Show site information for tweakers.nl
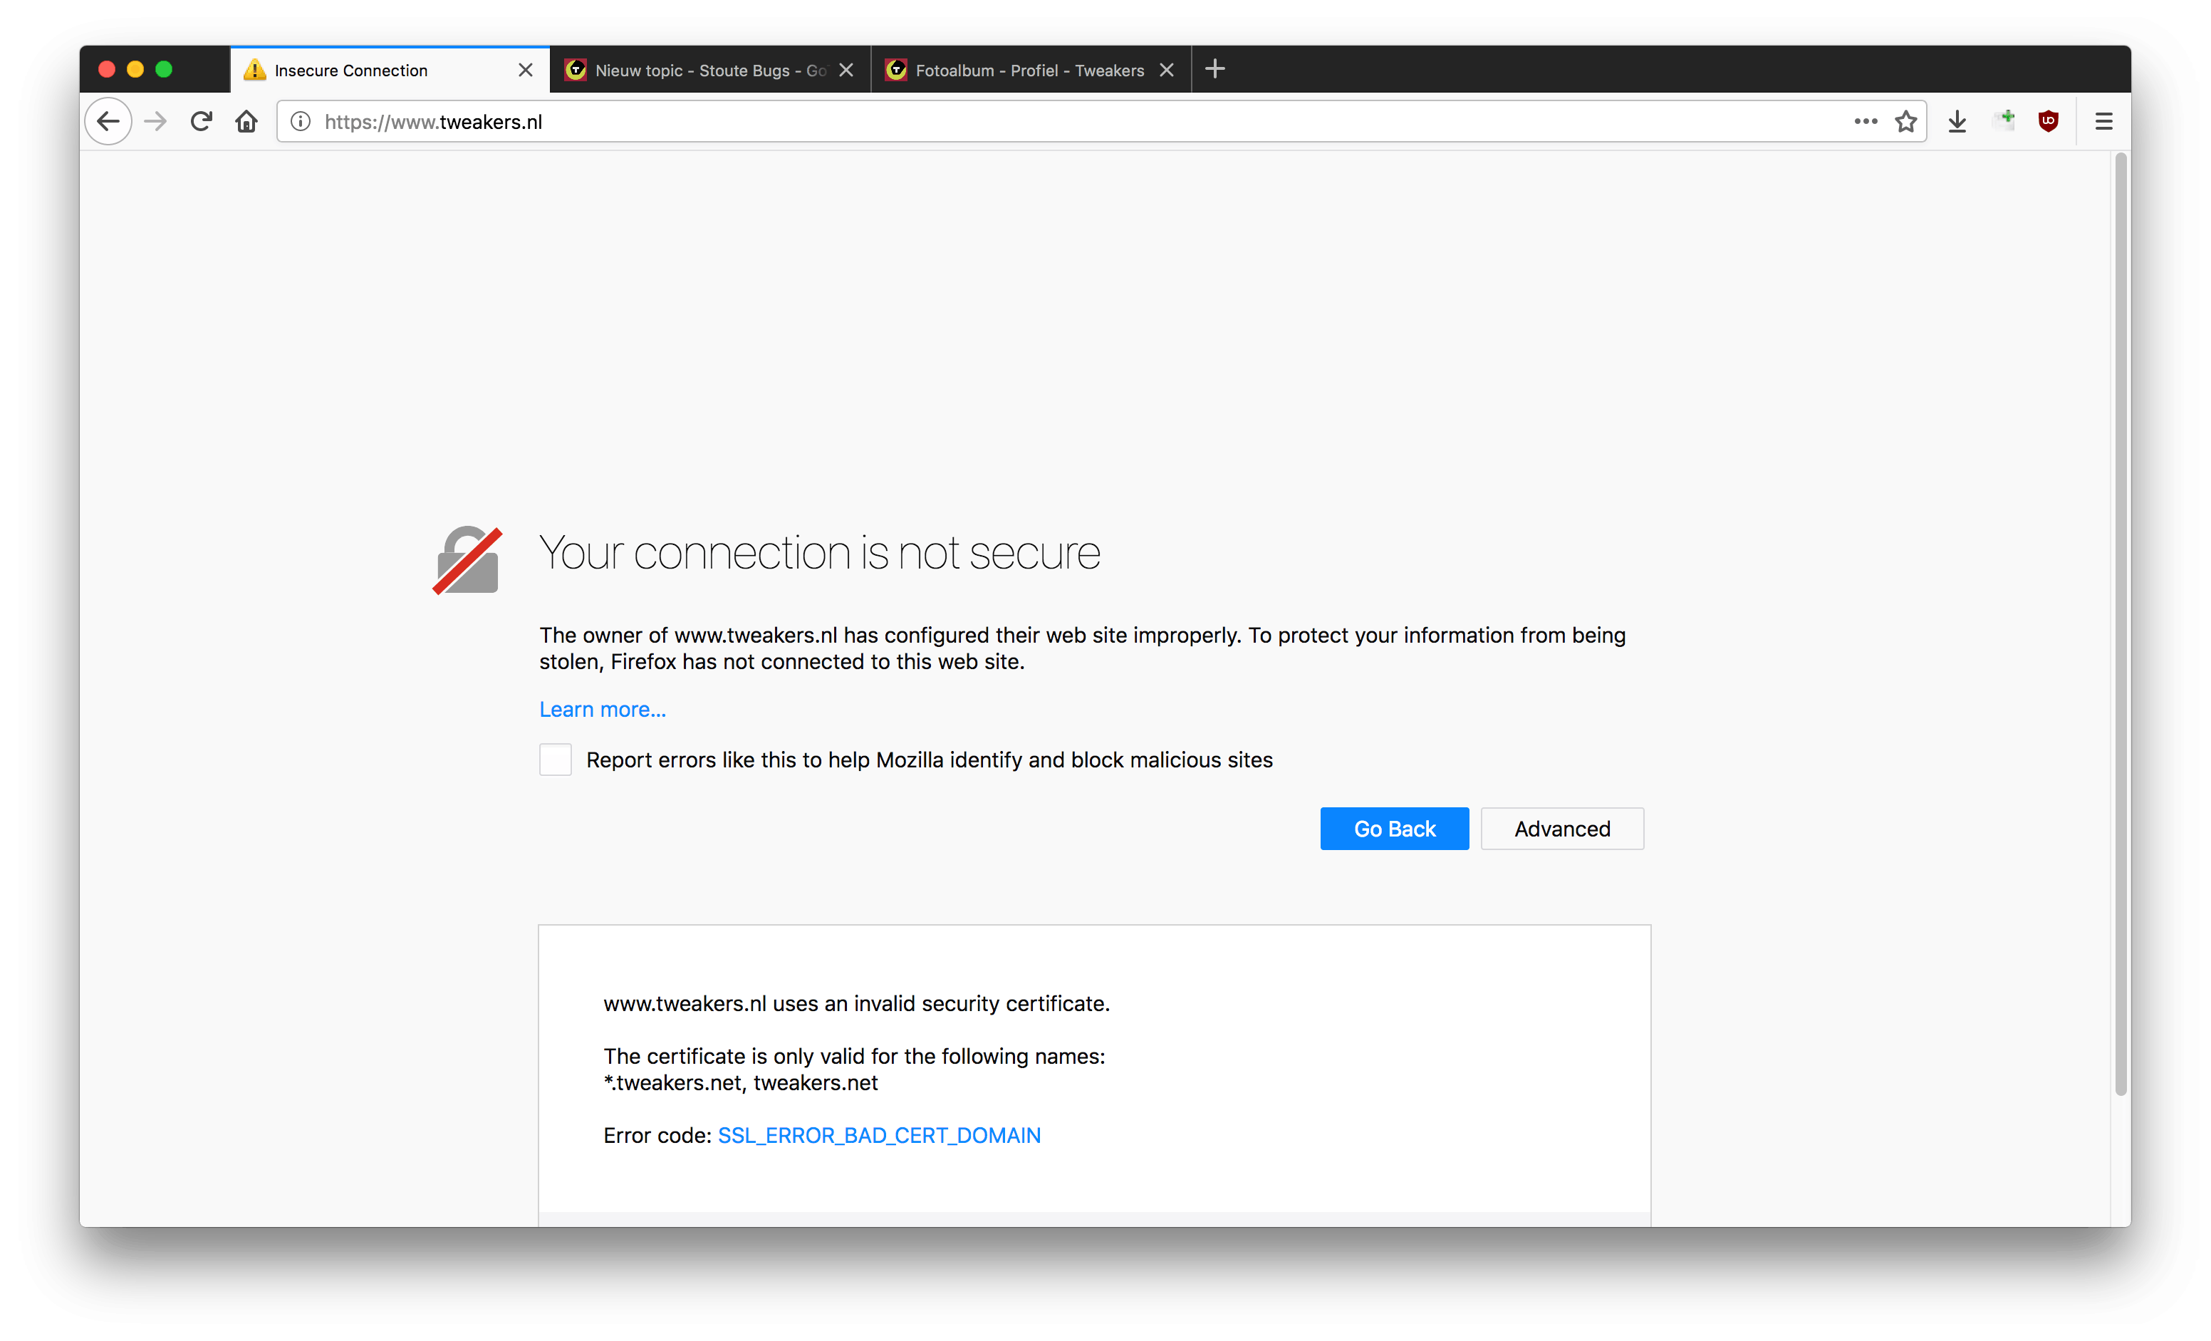 pyautogui.click(x=301, y=121)
